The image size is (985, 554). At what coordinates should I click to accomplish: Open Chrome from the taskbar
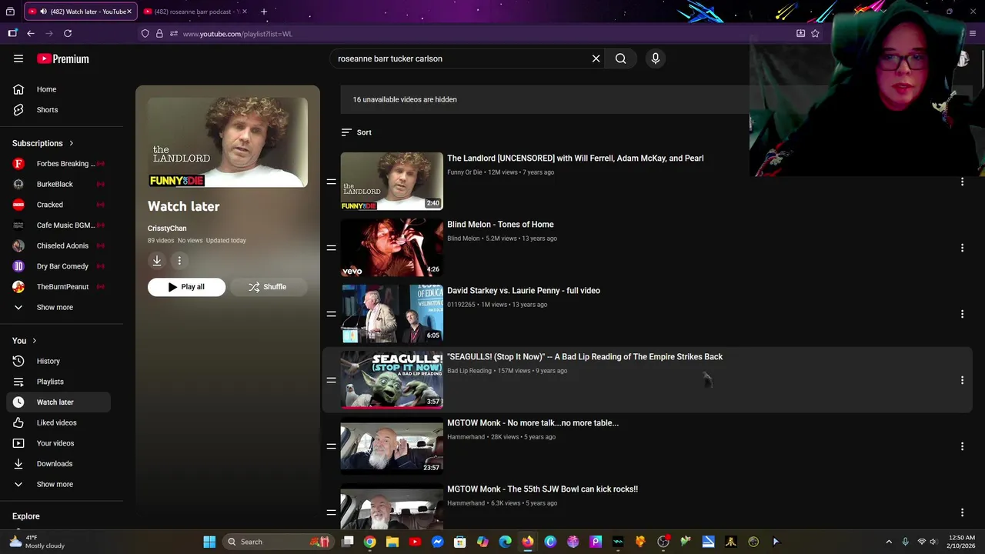370,542
